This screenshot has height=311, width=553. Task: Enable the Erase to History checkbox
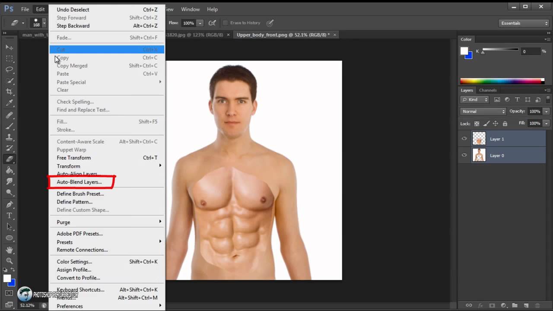click(x=225, y=23)
